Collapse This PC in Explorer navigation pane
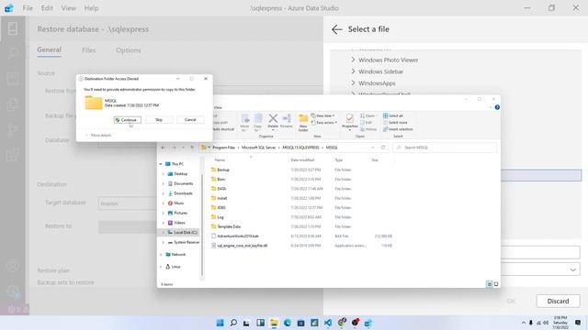The height and width of the screenshot is (330, 588). pyautogui.click(x=161, y=164)
